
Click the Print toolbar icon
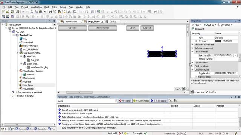[18, 12]
